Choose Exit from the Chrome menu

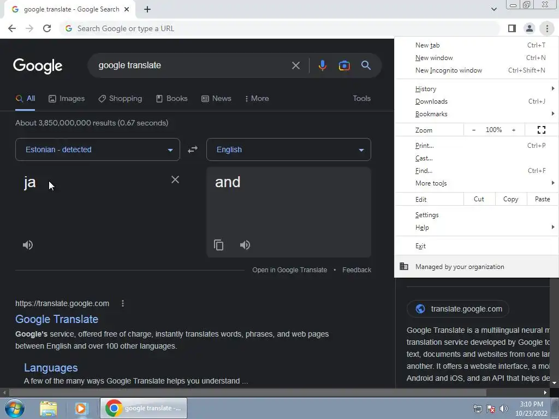[x=476, y=246]
